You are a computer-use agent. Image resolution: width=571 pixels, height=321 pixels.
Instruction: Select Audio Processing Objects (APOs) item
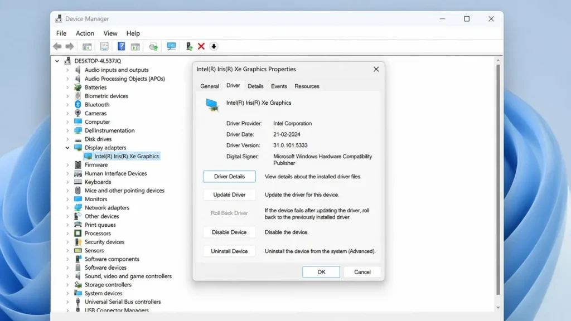point(124,79)
